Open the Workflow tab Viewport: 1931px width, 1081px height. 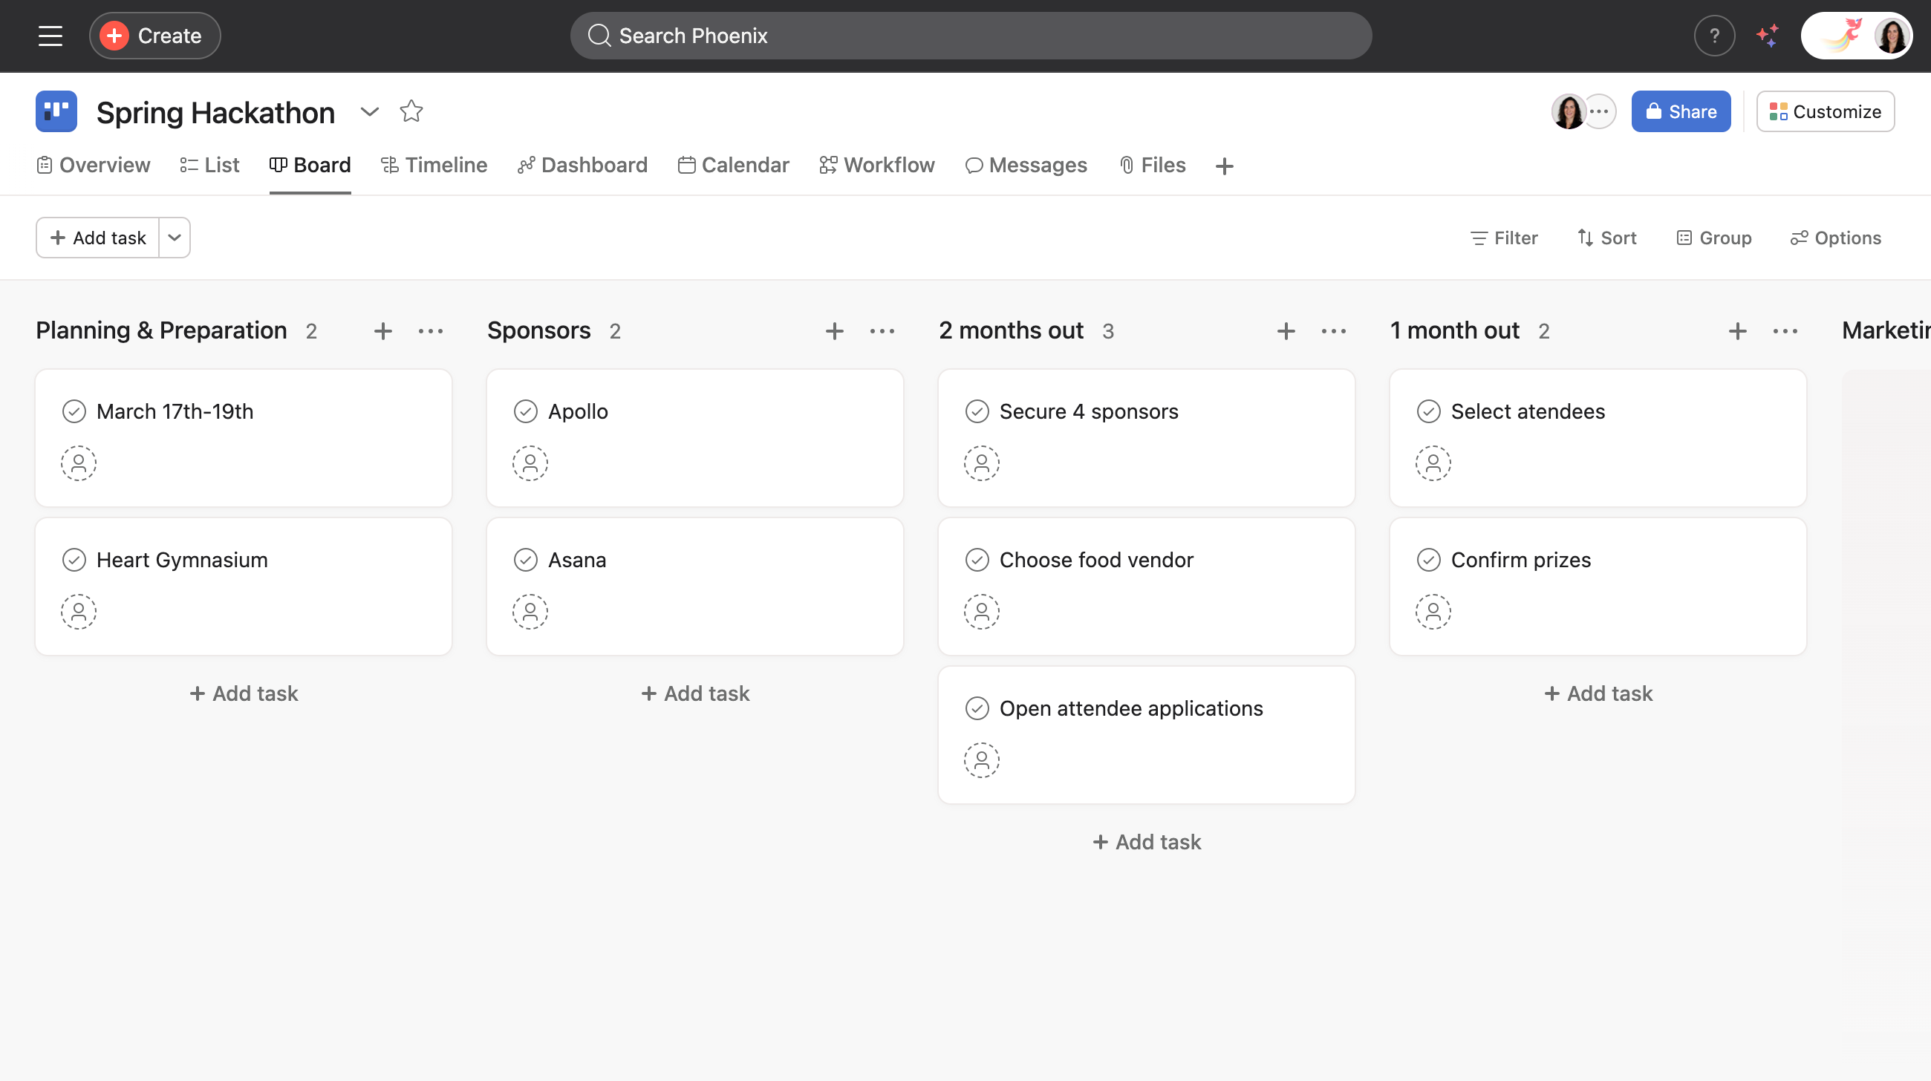(x=877, y=166)
